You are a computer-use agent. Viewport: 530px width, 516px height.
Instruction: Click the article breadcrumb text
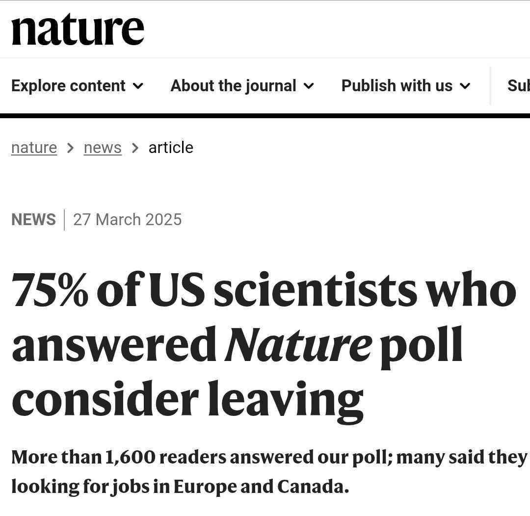pyautogui.click(x=171, y=148)
